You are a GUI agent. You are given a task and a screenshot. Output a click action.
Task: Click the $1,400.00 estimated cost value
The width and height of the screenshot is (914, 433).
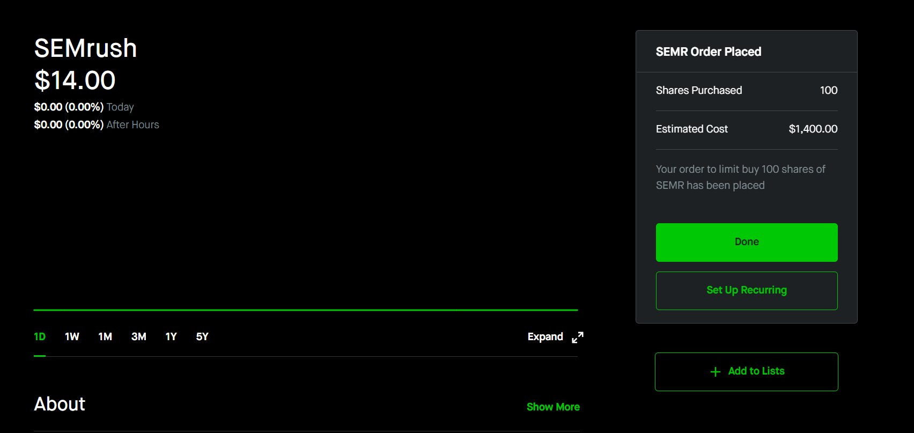[813, 129]
